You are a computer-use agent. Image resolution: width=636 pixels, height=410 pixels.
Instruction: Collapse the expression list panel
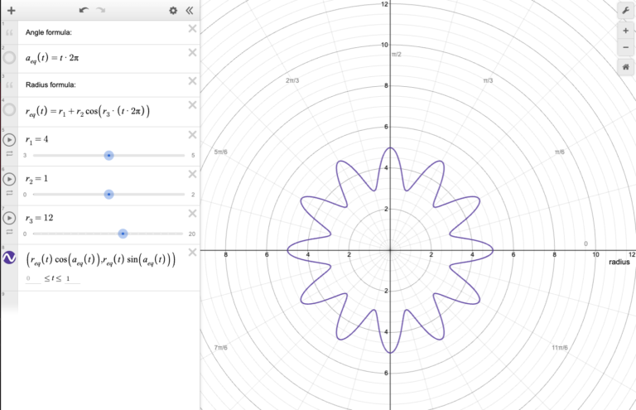(190, 11)
